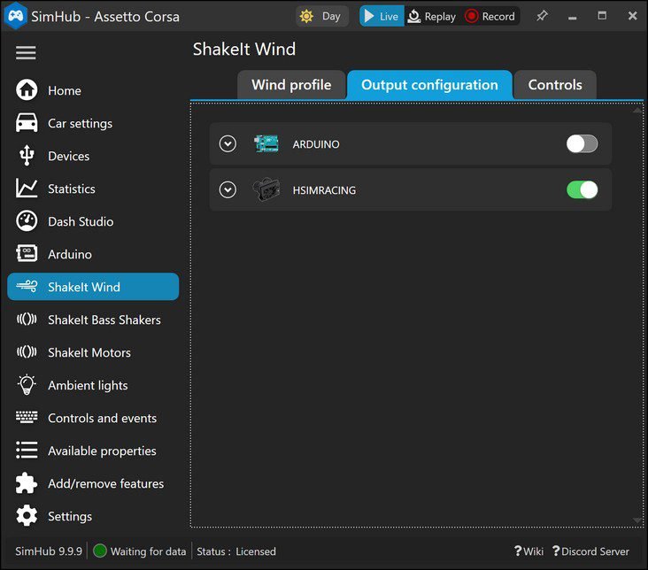Viewport: 648px width, 570px height.
Task: Toggle the Day mode button
Action: point(321,16)
